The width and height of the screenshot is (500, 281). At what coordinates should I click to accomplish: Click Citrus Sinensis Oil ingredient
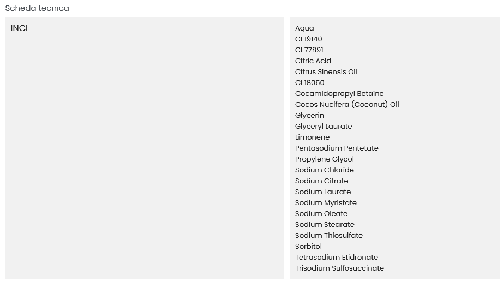coord(326,72)
